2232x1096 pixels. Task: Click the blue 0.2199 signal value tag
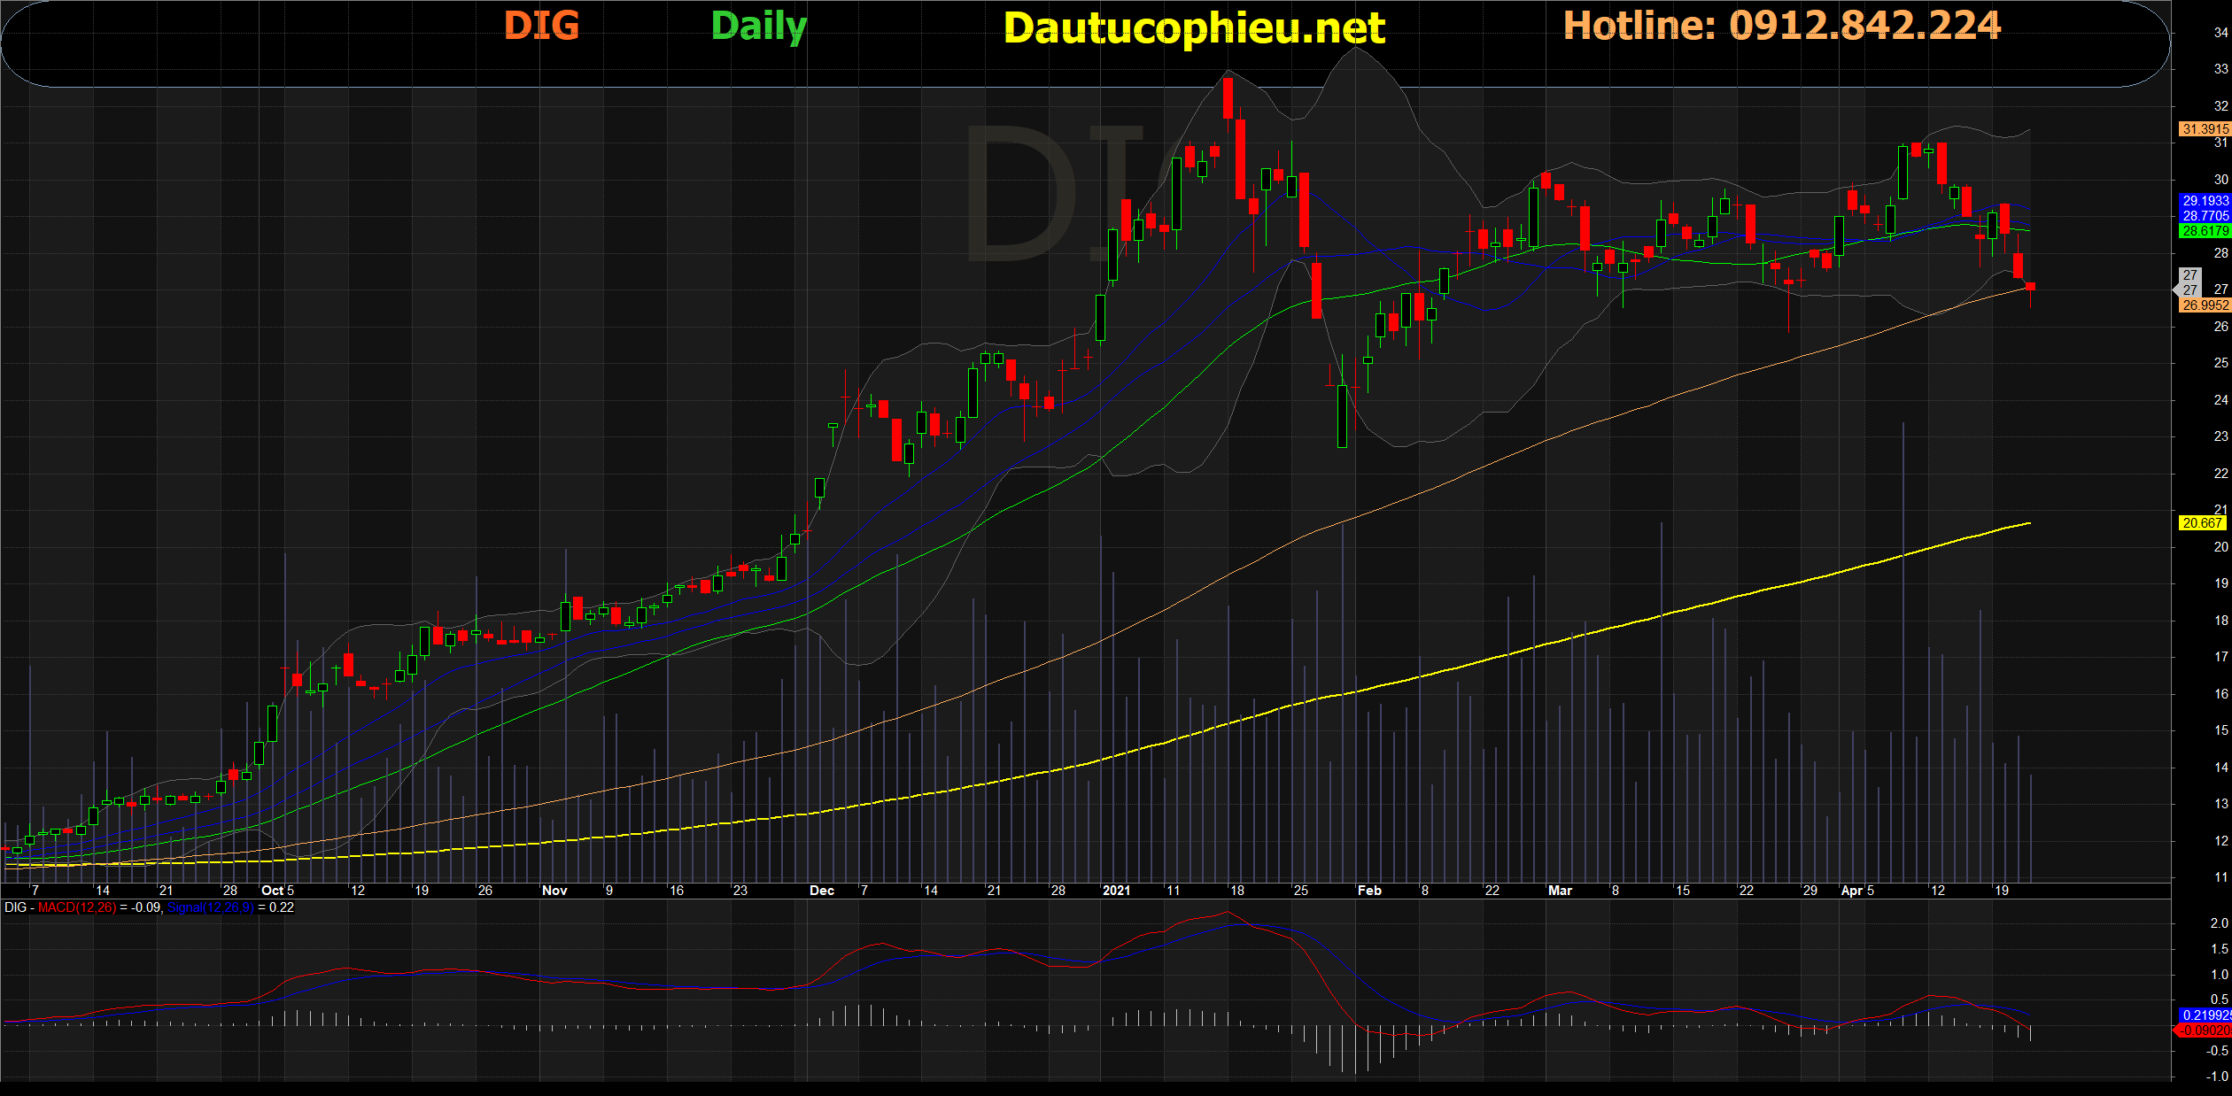pyautogui.click(x=2205, y=1015)
